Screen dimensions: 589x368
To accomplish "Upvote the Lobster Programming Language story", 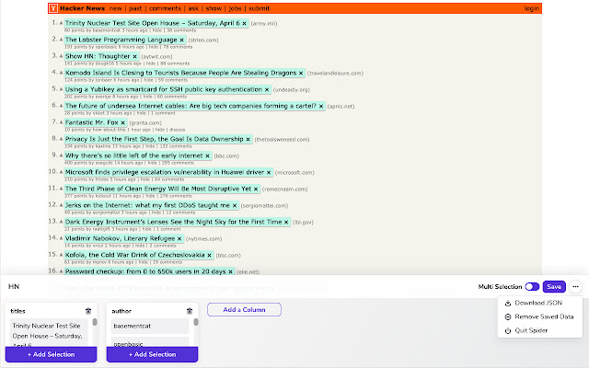I will click(61, 40).
